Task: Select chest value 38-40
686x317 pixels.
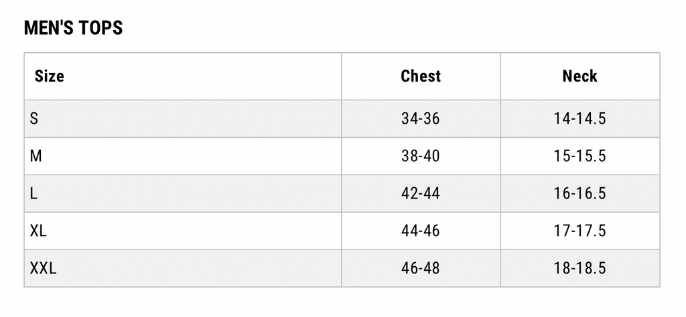Action: tap(421, 156)
